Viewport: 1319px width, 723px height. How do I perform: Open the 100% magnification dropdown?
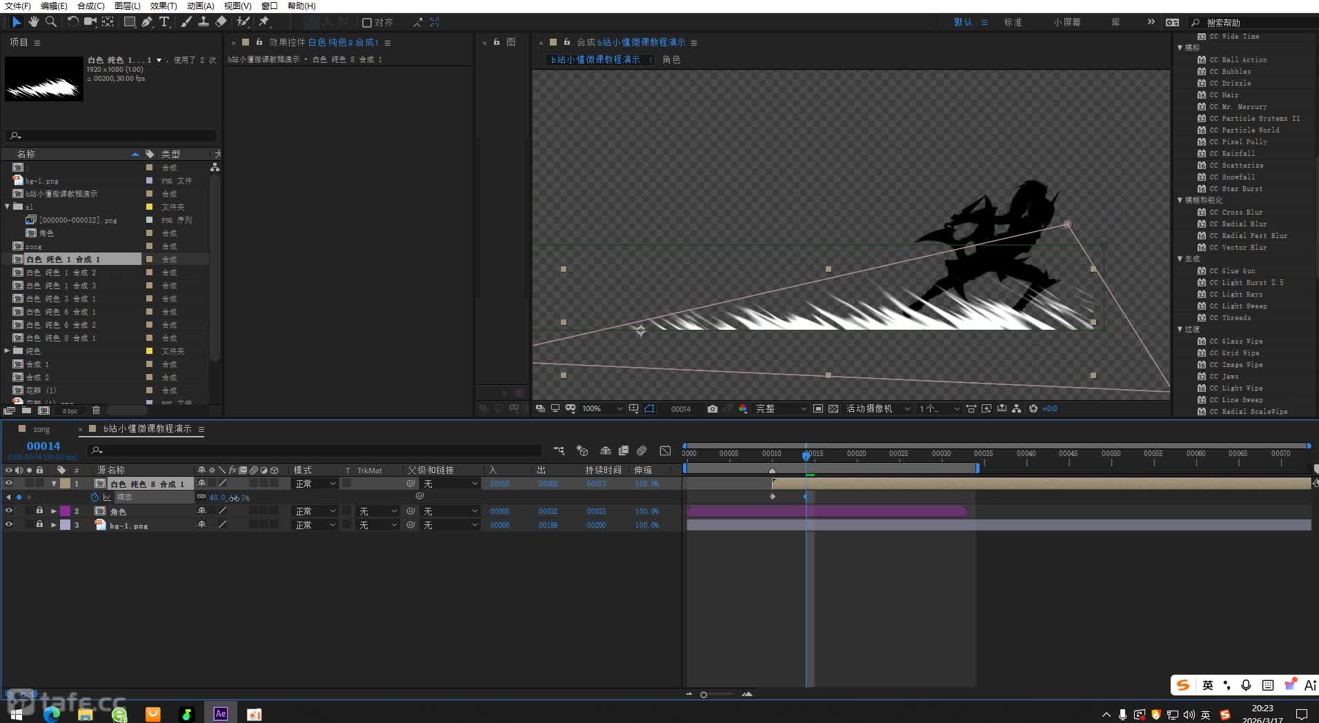602,409
